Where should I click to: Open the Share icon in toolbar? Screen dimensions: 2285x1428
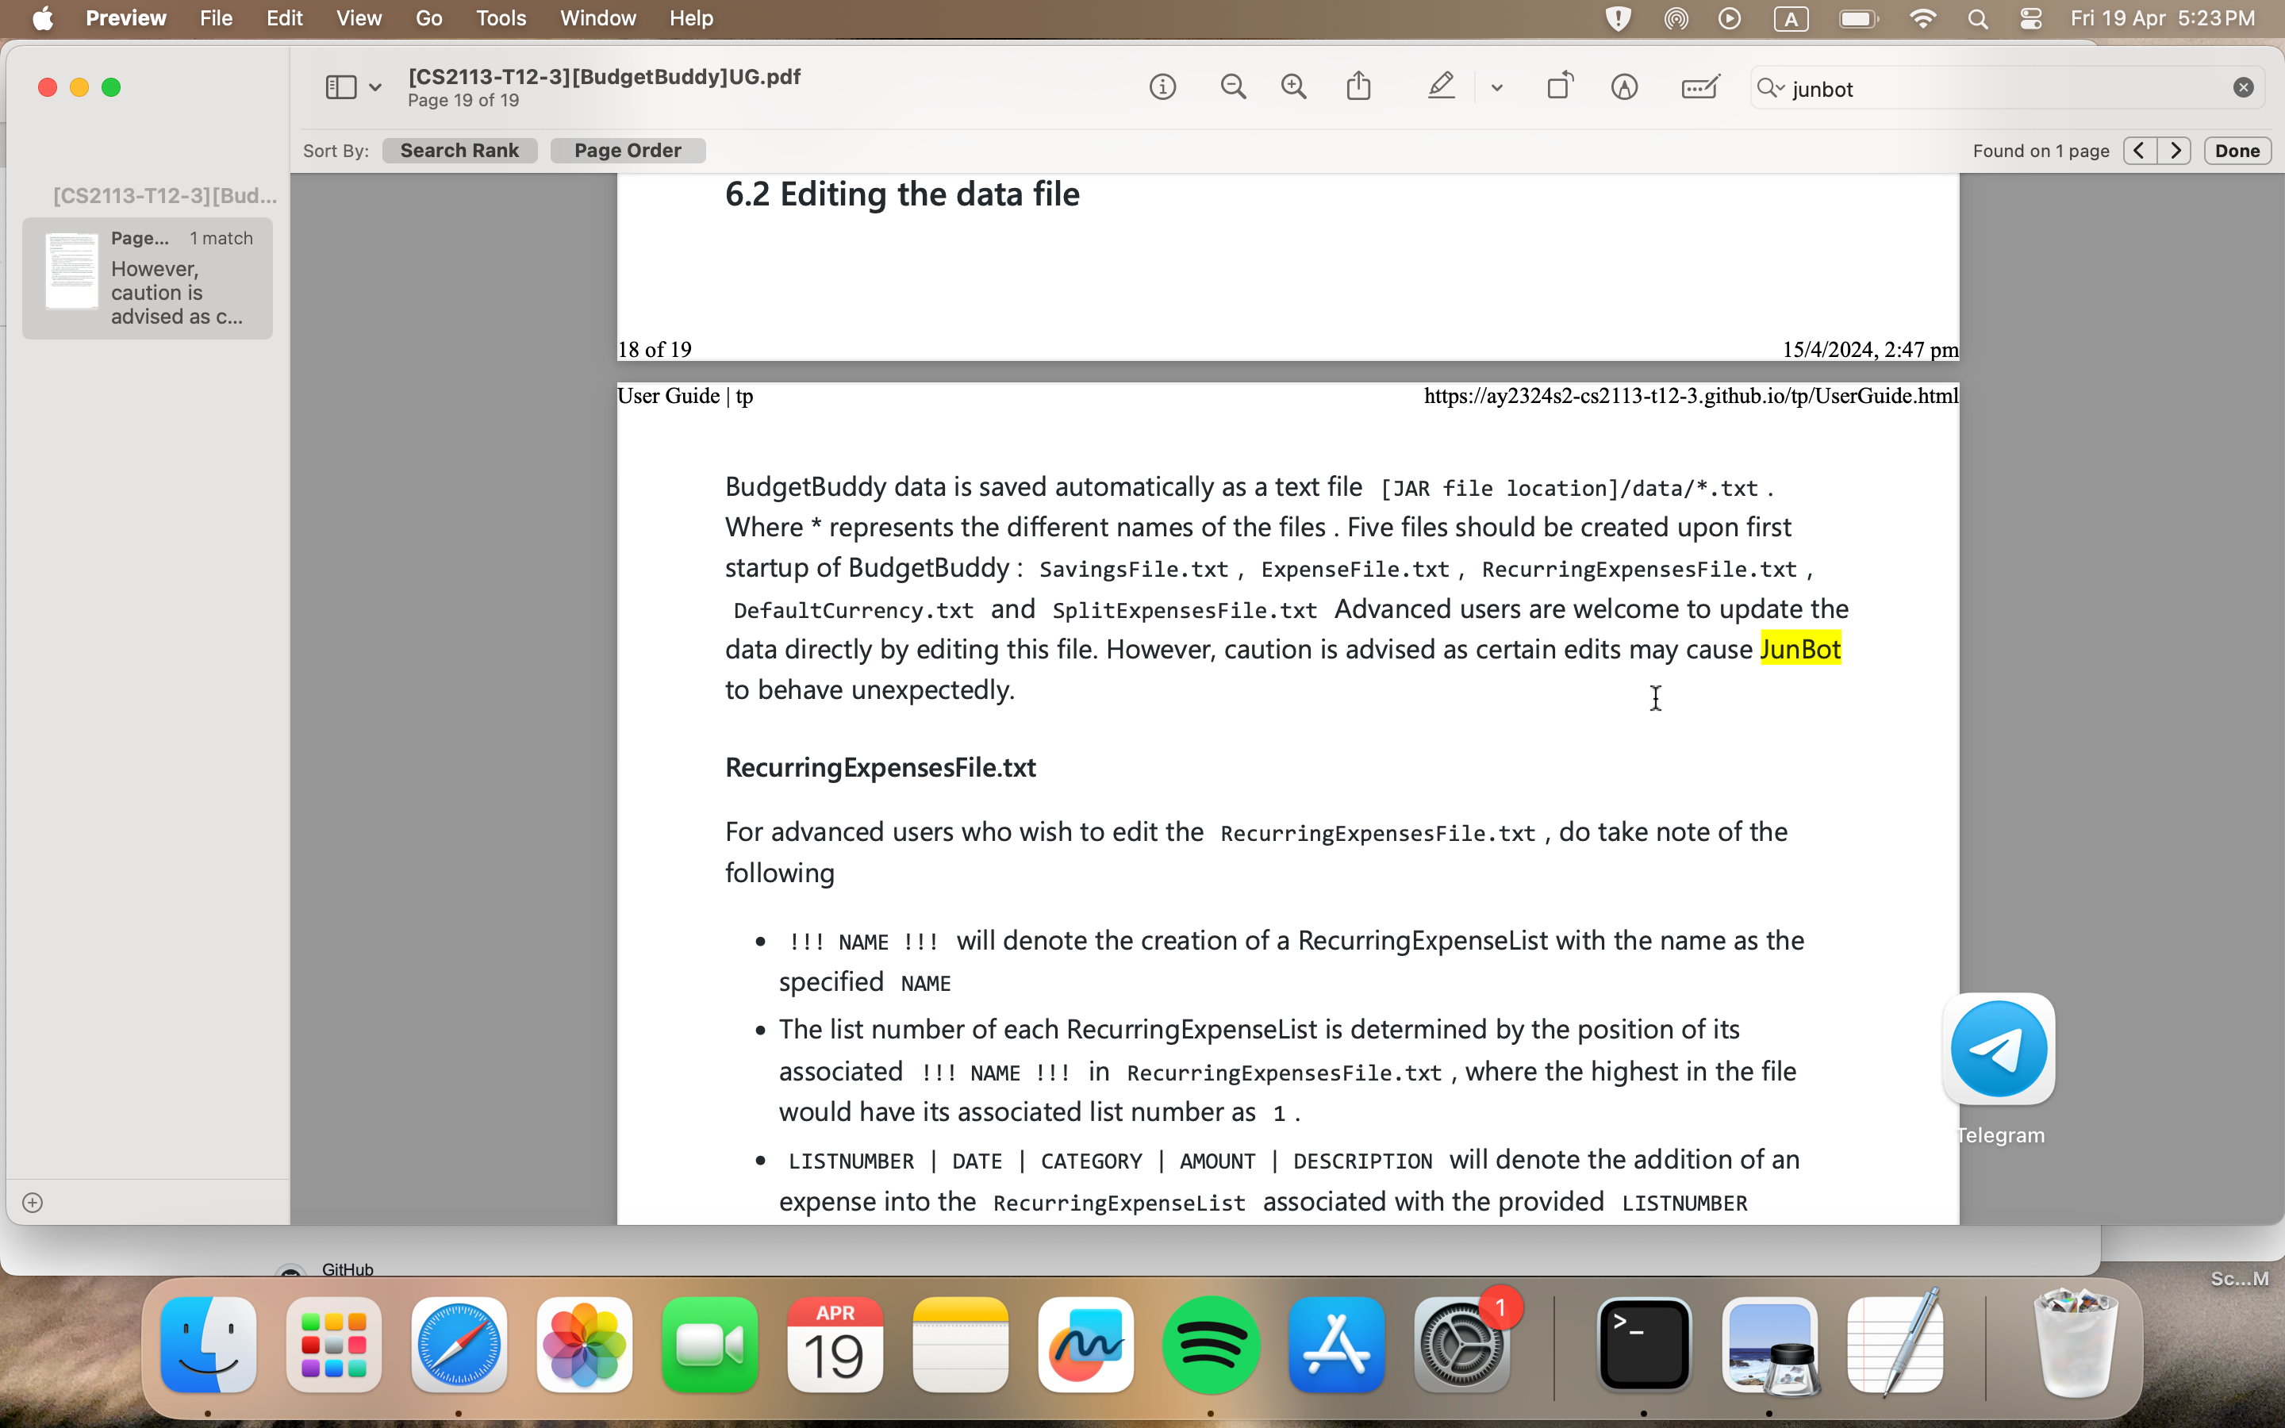coord(1359,87)
